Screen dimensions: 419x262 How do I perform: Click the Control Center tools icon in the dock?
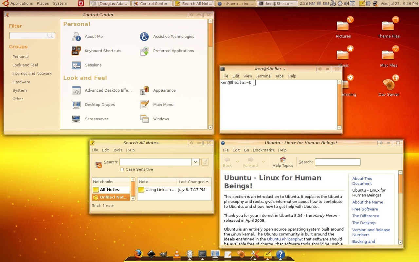[255, 254]
